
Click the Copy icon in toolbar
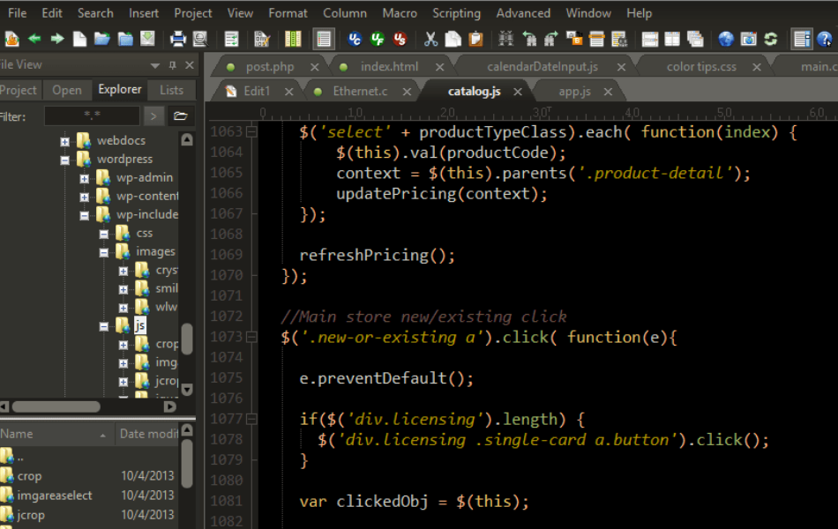coord(453,39)
